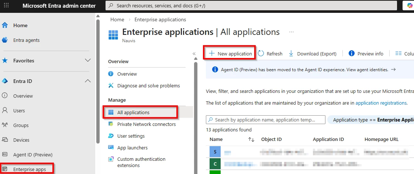The image size is (414, 174).
Task: Click the Refresh icon in toolbar
Action: pyautogui.click(x=261, y=54)
